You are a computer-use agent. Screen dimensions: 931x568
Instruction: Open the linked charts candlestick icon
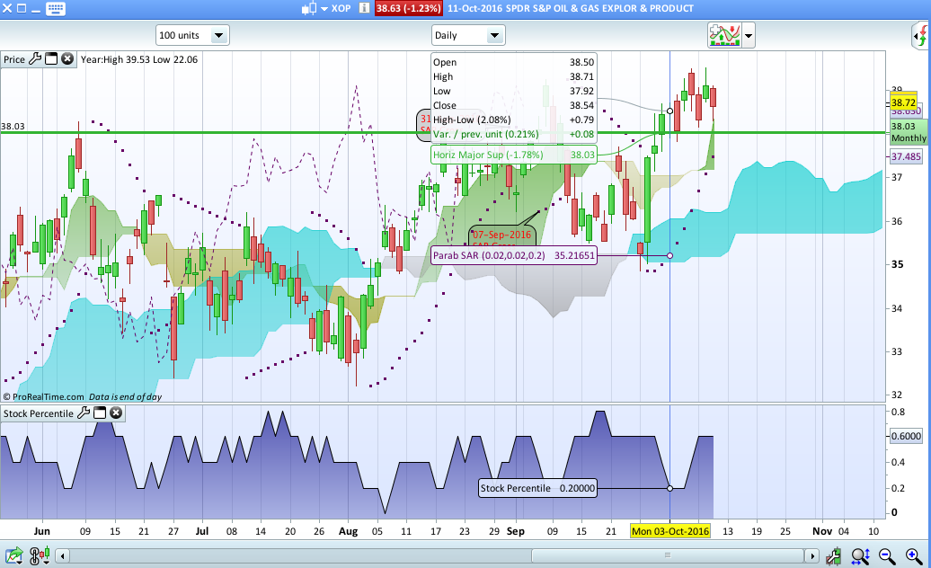[40, 556]
